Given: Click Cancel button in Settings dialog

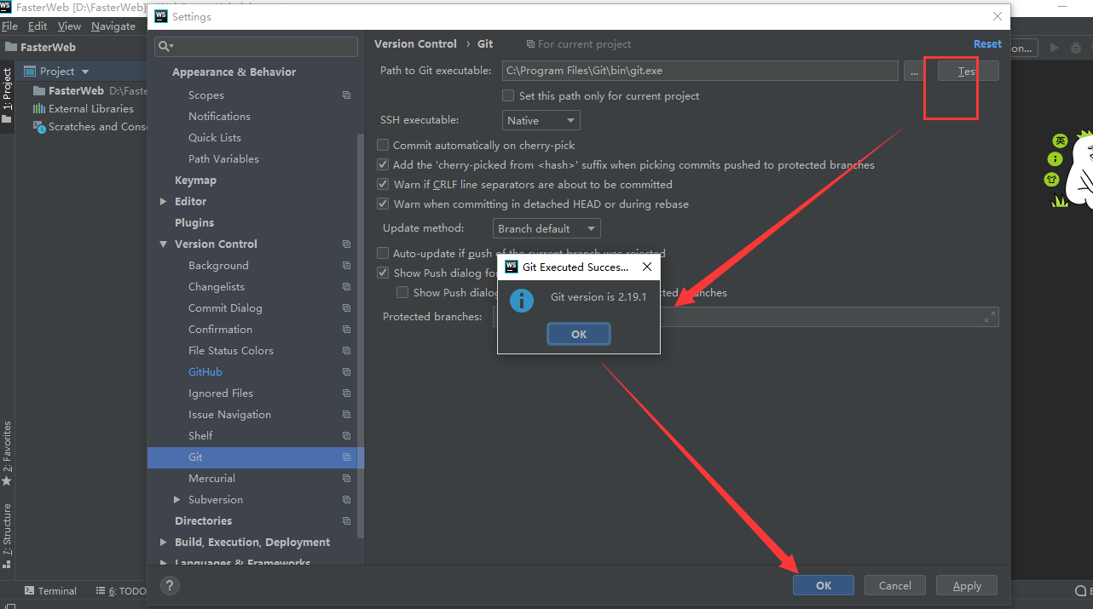Looking at the screenshot, I should [x=895, y=585].
